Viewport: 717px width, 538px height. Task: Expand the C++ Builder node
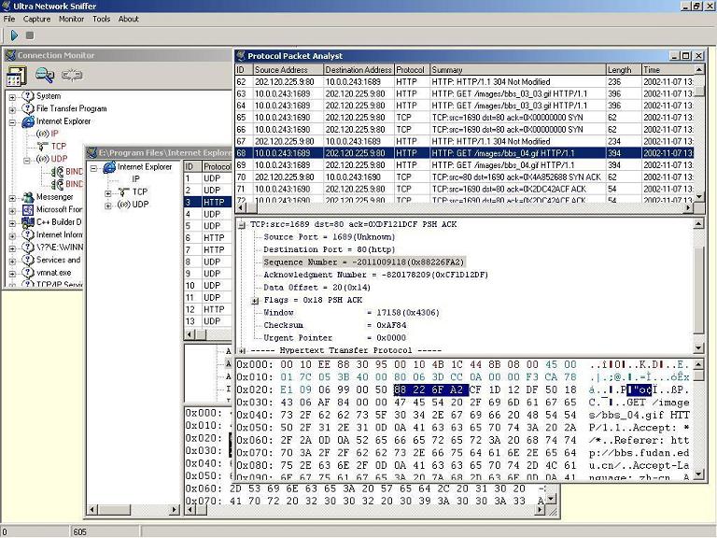tap(12, 223)
